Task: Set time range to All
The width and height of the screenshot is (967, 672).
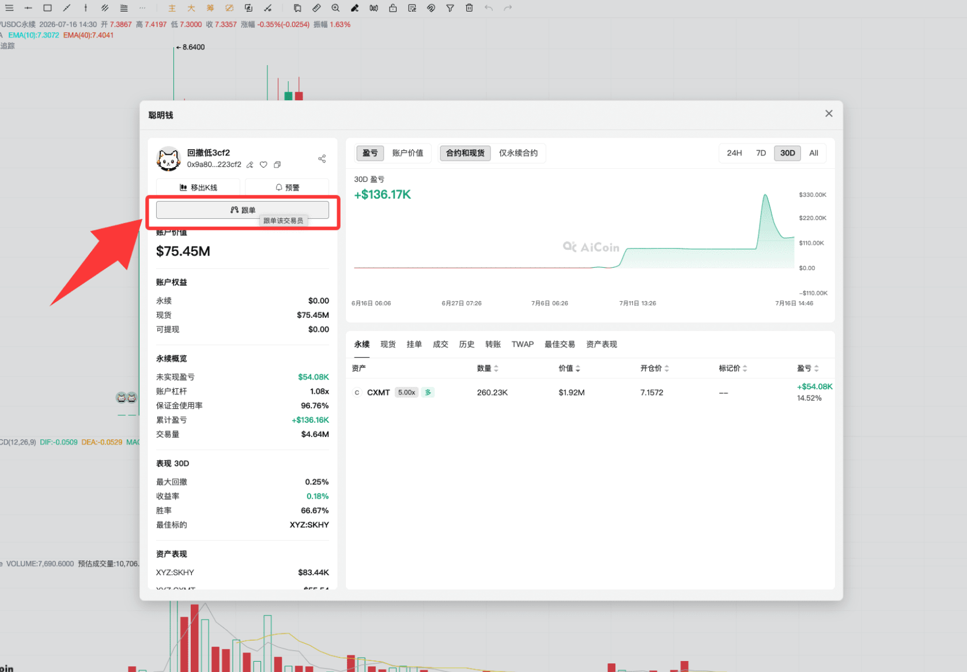Action: [814, 153]
